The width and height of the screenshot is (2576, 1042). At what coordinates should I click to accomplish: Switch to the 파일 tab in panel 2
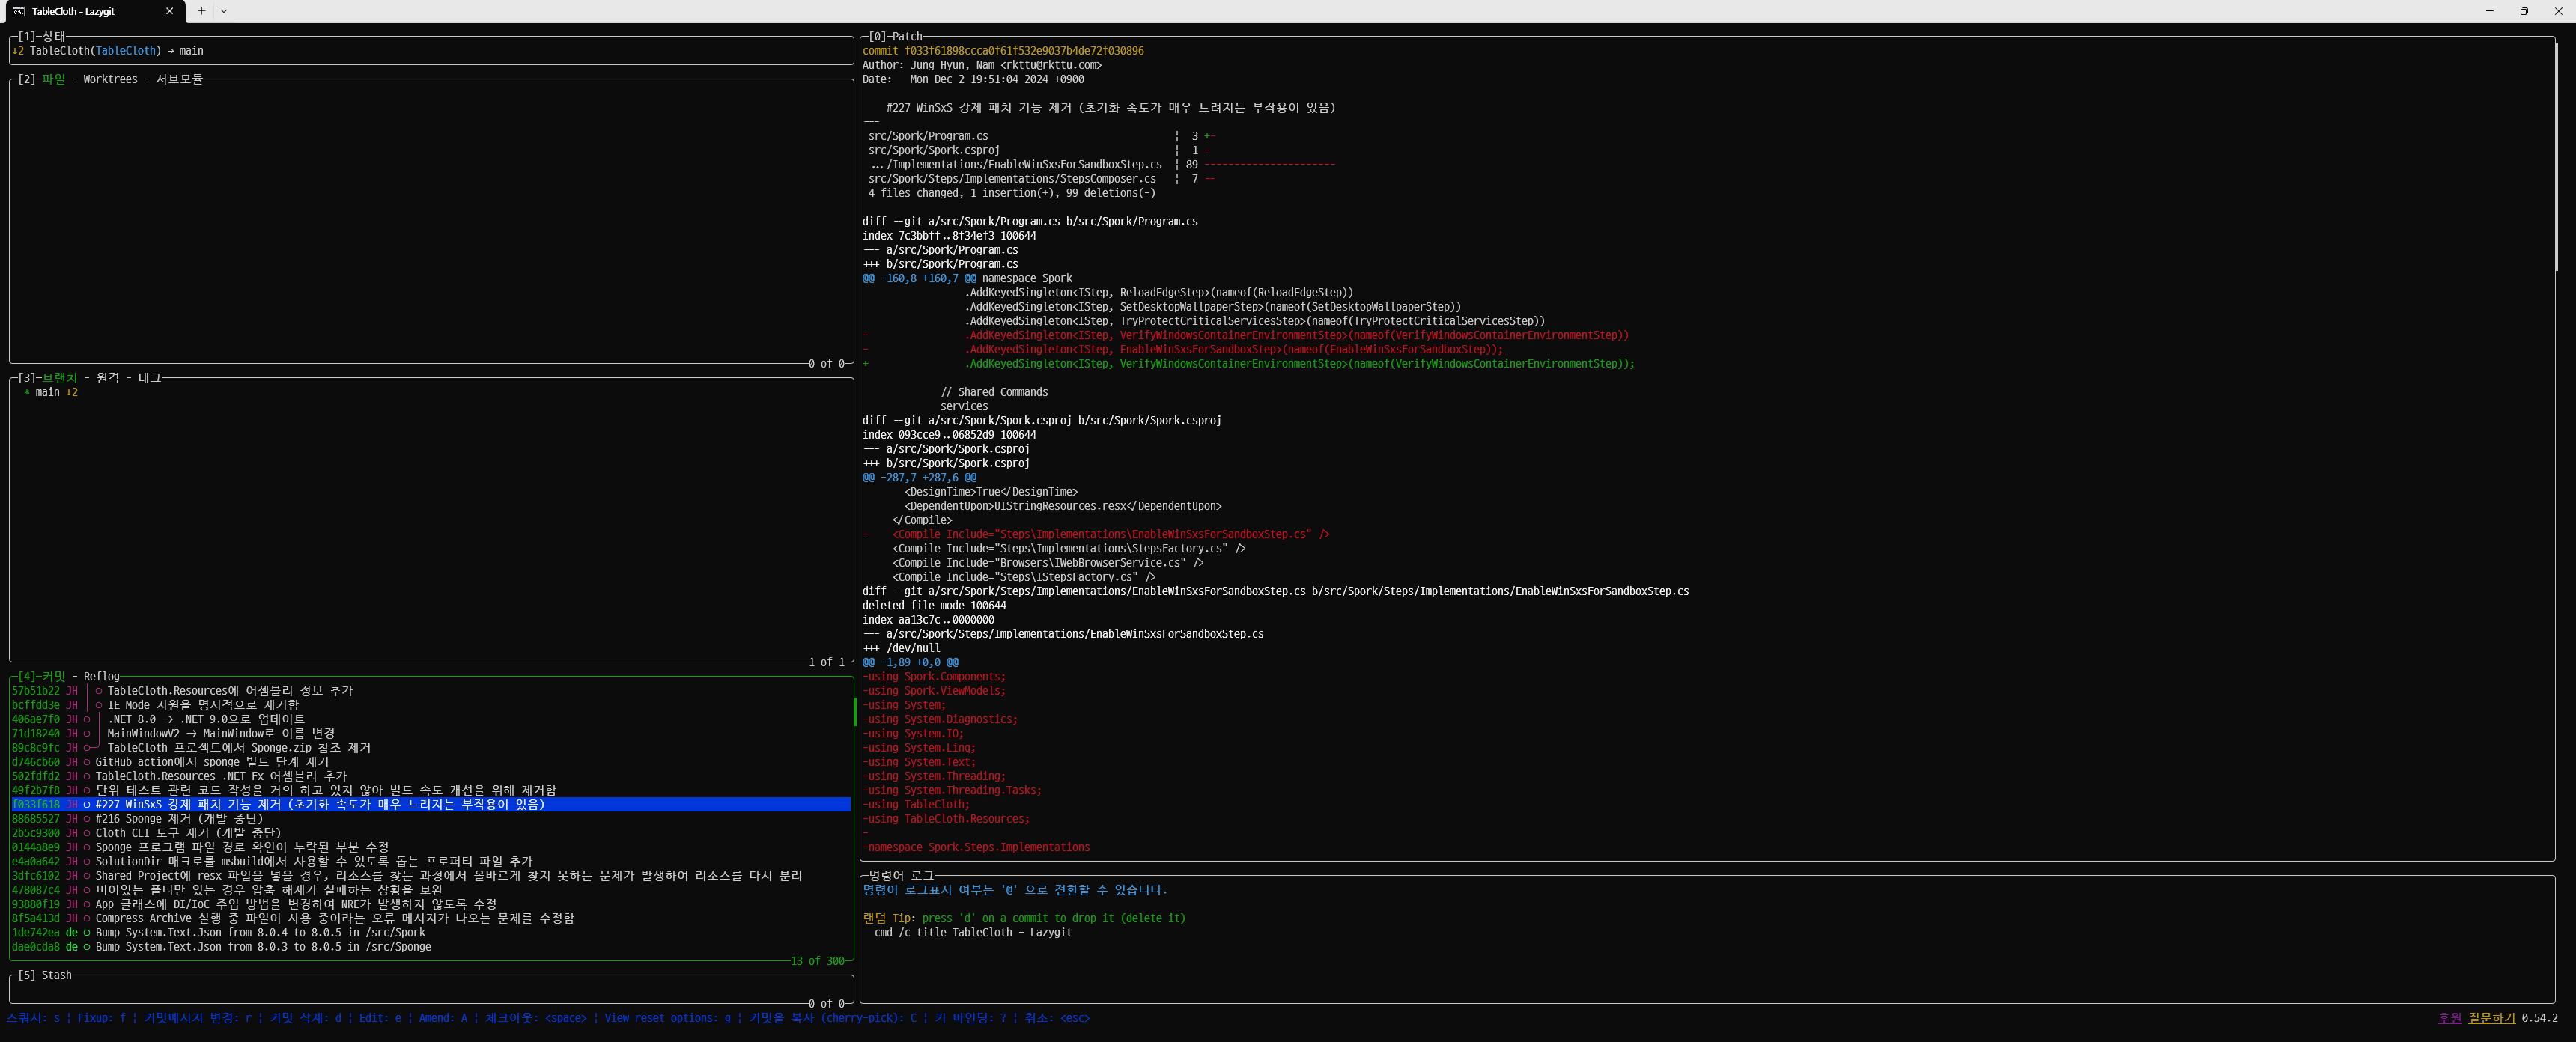[x=53, y=79]
